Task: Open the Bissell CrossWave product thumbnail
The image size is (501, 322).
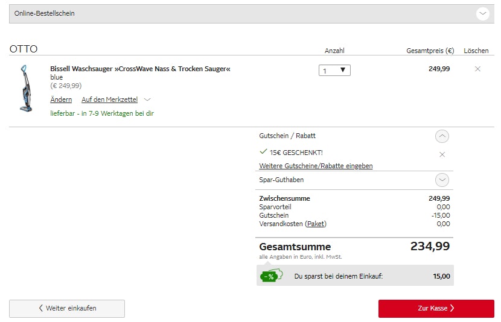Action: 26,89
